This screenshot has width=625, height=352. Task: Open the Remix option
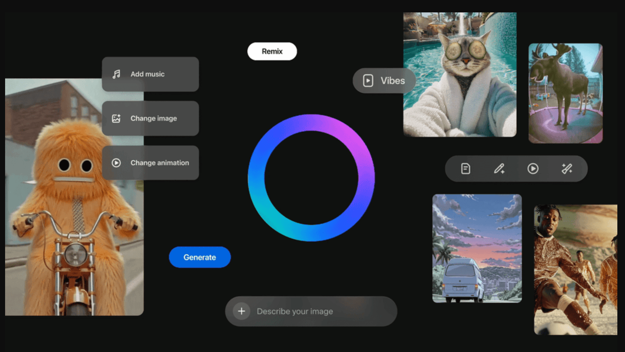pos(272,51)
